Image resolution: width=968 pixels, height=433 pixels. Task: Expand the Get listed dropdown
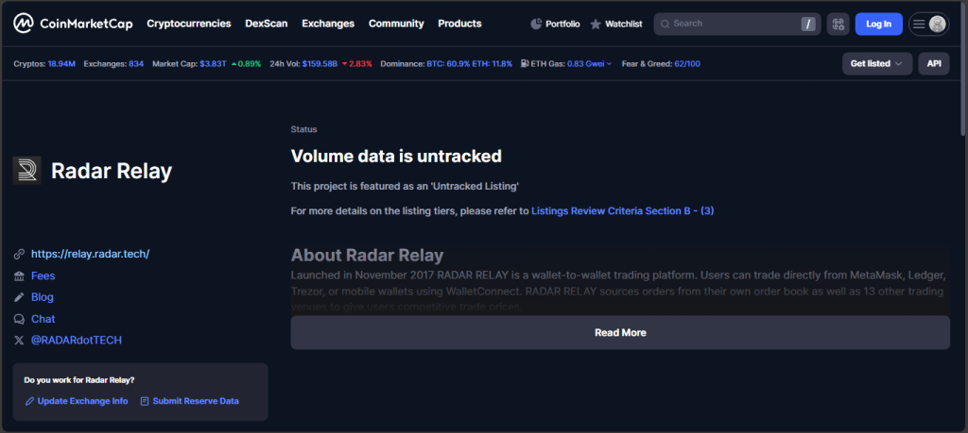point(876,63)
